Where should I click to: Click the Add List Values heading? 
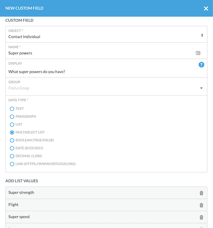(x=22, y=181)
